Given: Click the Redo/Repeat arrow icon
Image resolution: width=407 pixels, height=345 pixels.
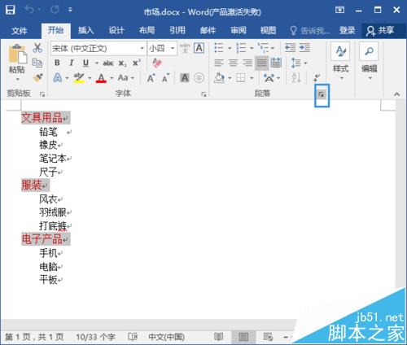Looking at the screenshot, I should click(55, 10).
